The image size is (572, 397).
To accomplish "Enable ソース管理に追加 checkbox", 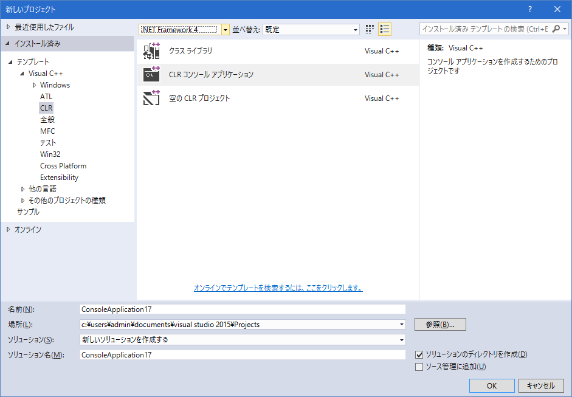I will coord(419,367).
